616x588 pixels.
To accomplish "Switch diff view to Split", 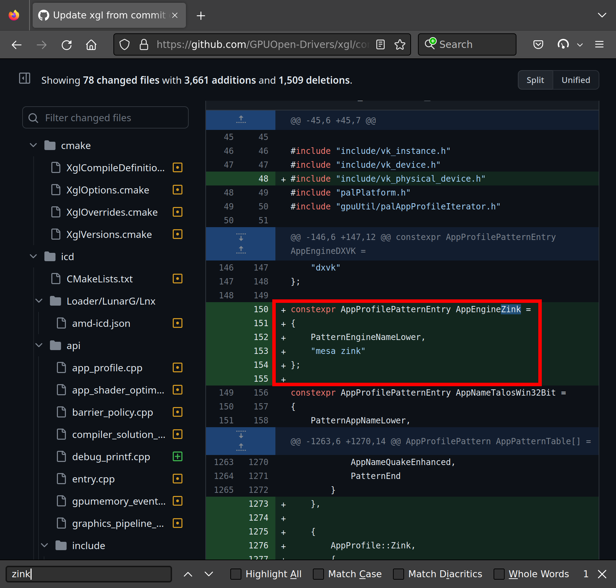I will (x=535, y=80).
